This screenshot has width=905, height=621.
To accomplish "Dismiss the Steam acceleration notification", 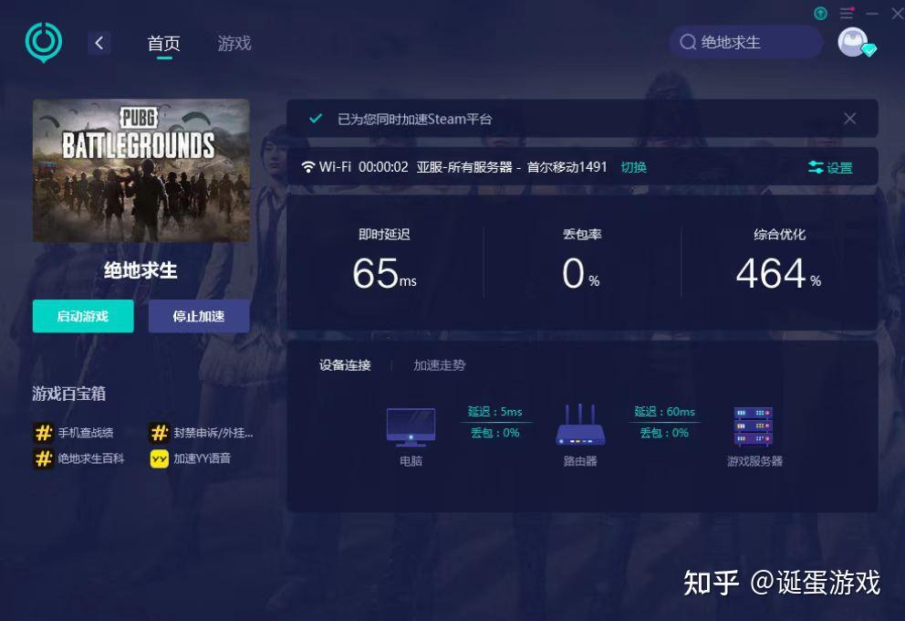I will coord(849,119).
